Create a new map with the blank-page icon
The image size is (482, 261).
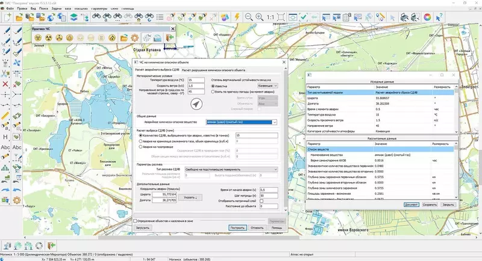pos(8,17)
